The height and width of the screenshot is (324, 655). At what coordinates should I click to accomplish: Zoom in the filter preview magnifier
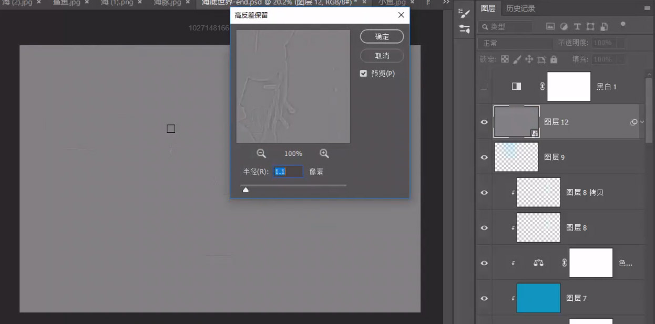(x=324, y=153)
